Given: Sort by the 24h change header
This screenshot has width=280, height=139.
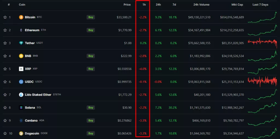Looking at the screenshot, I should [158, 5].
